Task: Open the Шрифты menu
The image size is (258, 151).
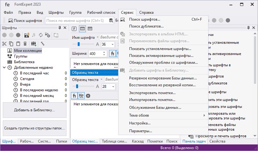Action: pyautogui.click(x=56, y=13)
